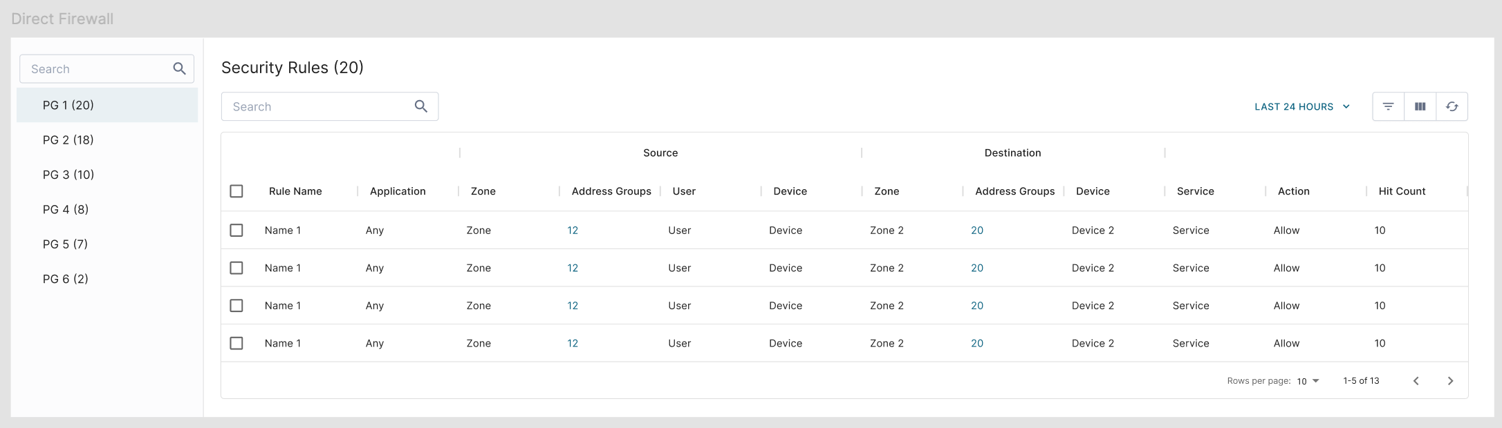Click source address groups link 12 in first row
This screenshot has width=1502, height=428.
point(573,231)
